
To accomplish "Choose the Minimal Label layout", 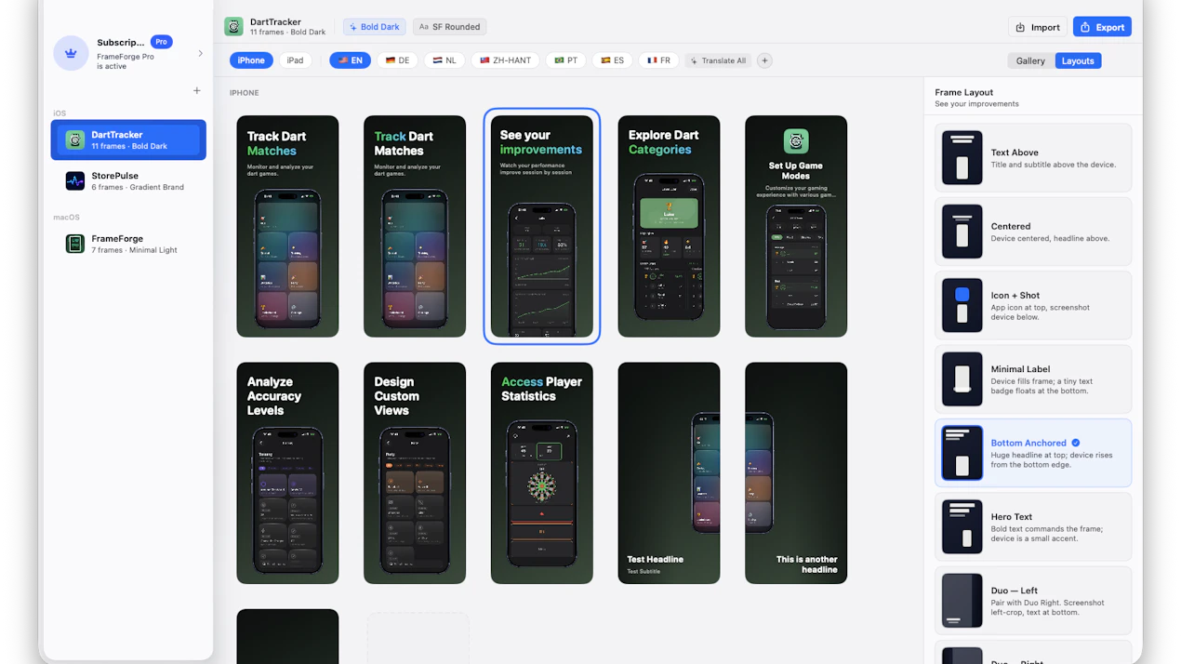I will (1033, 379).
